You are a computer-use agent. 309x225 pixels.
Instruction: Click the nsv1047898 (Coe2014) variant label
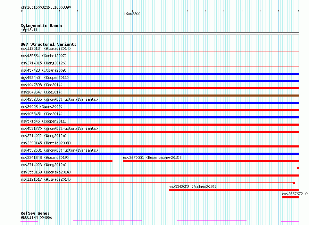coord(42,85)
